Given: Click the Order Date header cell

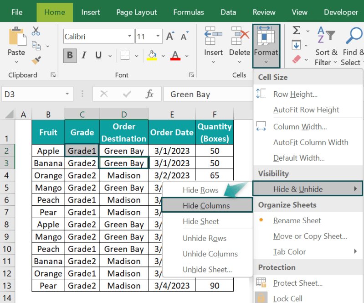Looking at the screenshot, I should pyautogui.click(x=172, y=132).
